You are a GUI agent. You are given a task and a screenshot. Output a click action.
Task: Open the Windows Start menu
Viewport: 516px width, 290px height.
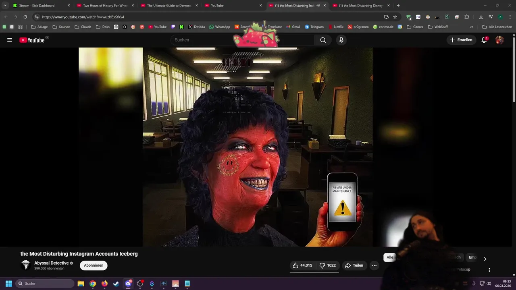click(8, 284)
